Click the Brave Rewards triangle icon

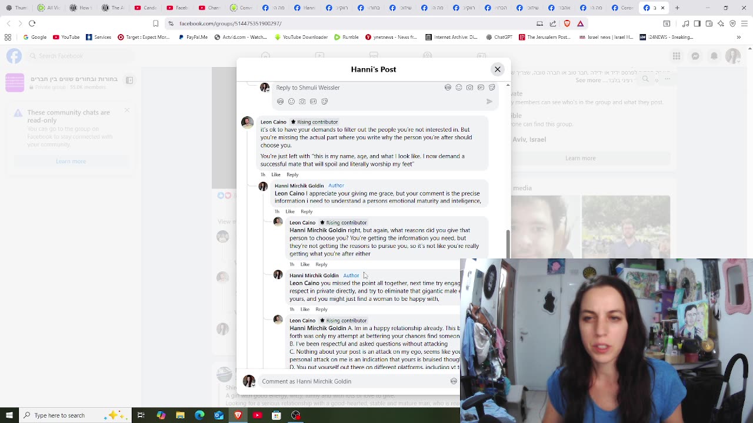581,23
